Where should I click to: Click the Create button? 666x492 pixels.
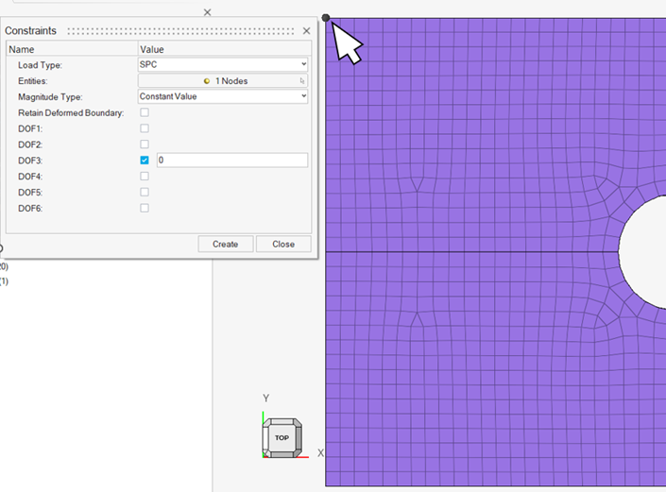(225, 244)
